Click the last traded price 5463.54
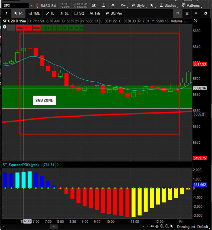212x230 pixels. pyautogui.click(x=48, y=6)
